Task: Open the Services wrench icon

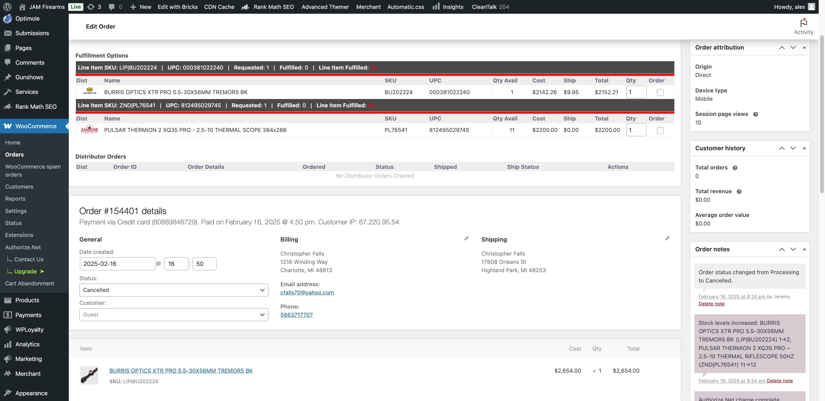Action: pos(8,92)
